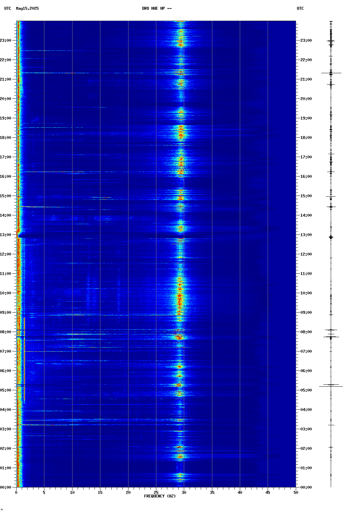Click 16:00 on the right time axis
The height and width of the screenshot is (513, 345).
[306, 177]
